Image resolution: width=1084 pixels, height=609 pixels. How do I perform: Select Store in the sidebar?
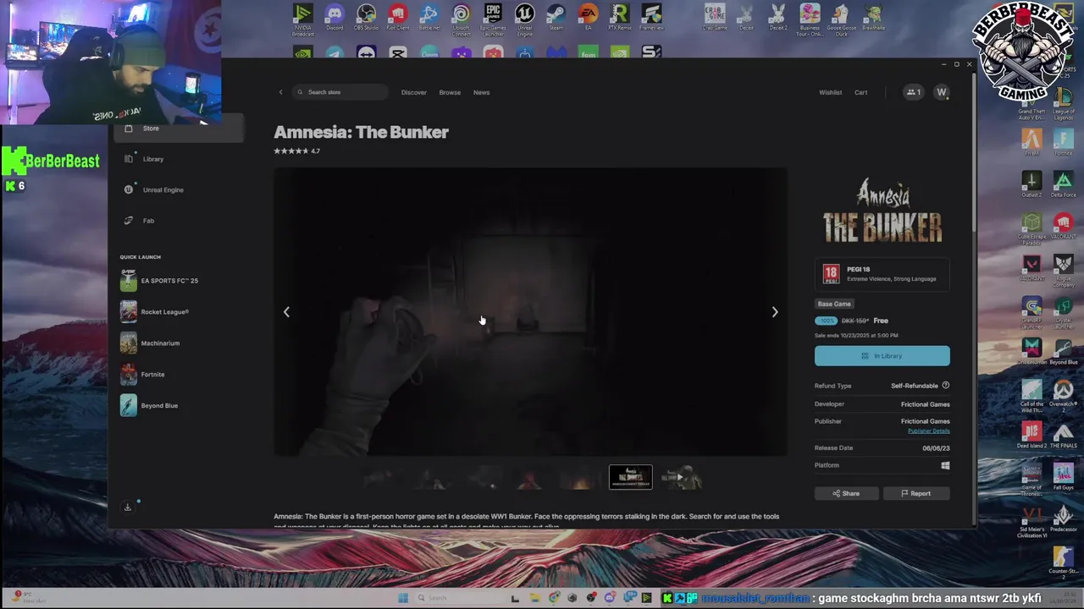180,129
